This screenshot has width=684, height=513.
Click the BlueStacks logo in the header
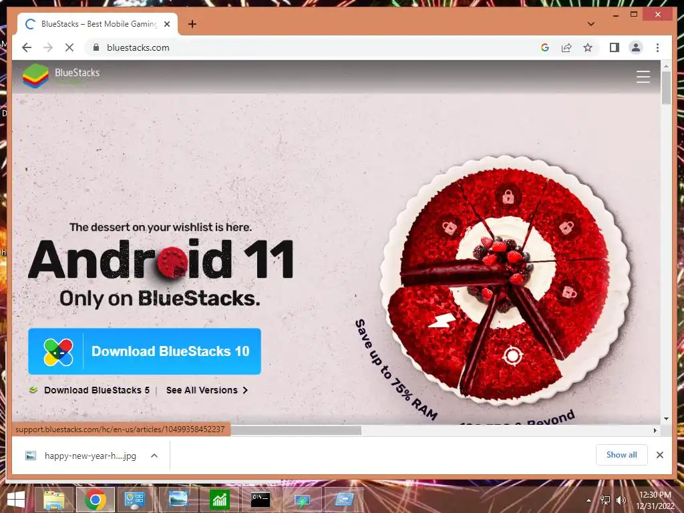pyautogui.click(x=61, y=75)
